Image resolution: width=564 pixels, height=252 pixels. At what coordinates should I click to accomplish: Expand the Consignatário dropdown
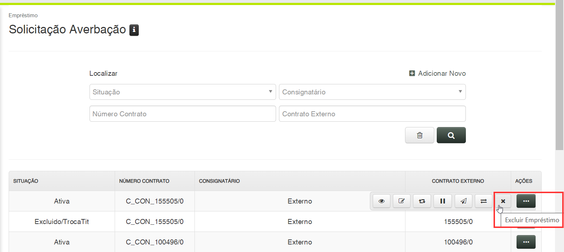372,92
